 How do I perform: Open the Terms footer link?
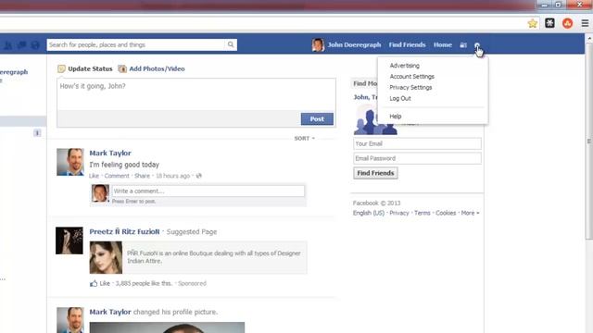click(x=423, y=213)
